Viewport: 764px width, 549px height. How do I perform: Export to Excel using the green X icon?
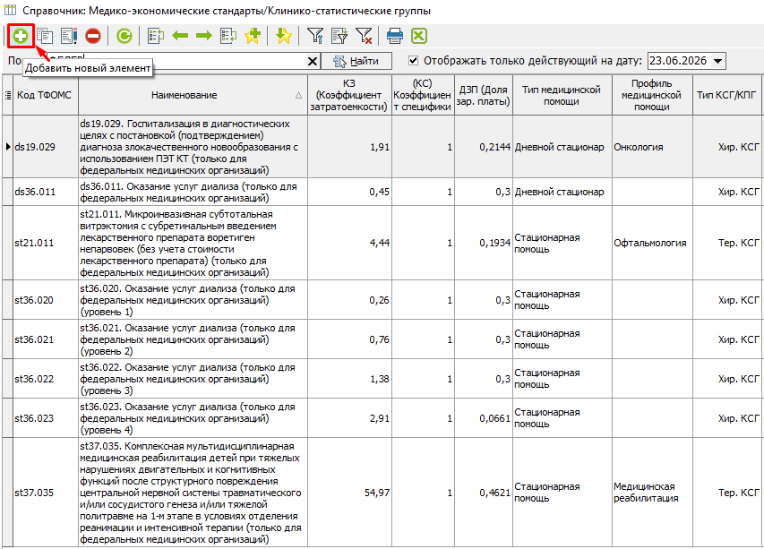[x=419, y=36]
